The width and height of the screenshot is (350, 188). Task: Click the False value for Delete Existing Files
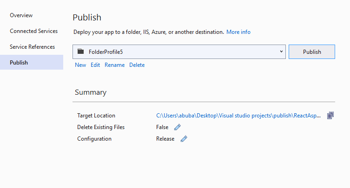[162, 127]
